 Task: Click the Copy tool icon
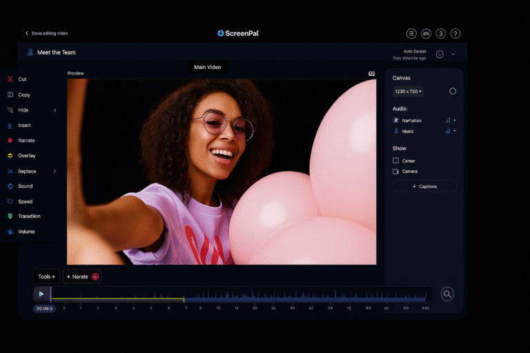pos(10,94)
